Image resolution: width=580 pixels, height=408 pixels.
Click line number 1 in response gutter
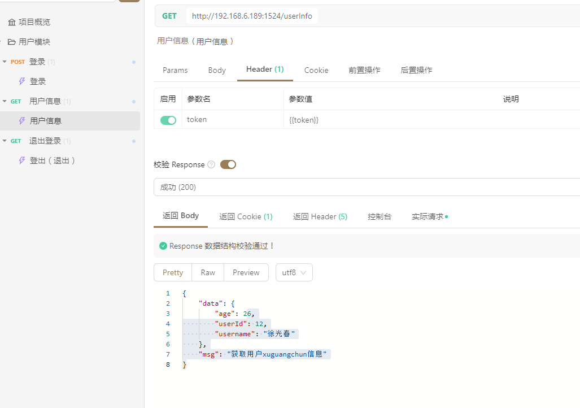click(x=168, y=293)
